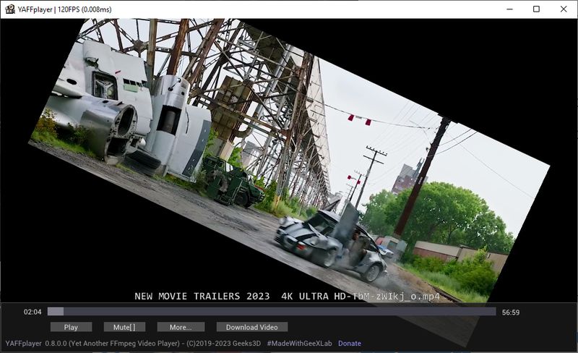Click the video seek progress bar
578x353 pixels.
272,312
